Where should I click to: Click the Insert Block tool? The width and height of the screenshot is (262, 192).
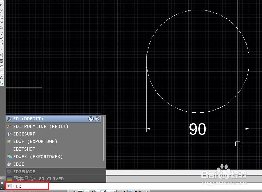pyautogui.click(x=2, y=39)
